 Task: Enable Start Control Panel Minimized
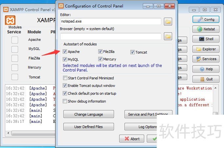click(x=65, y=78)
